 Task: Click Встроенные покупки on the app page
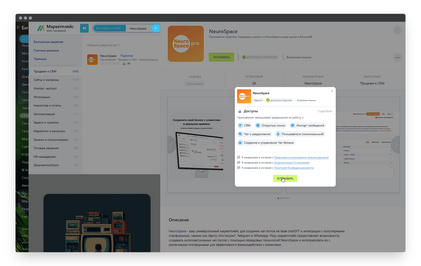[x=299, y=57]
